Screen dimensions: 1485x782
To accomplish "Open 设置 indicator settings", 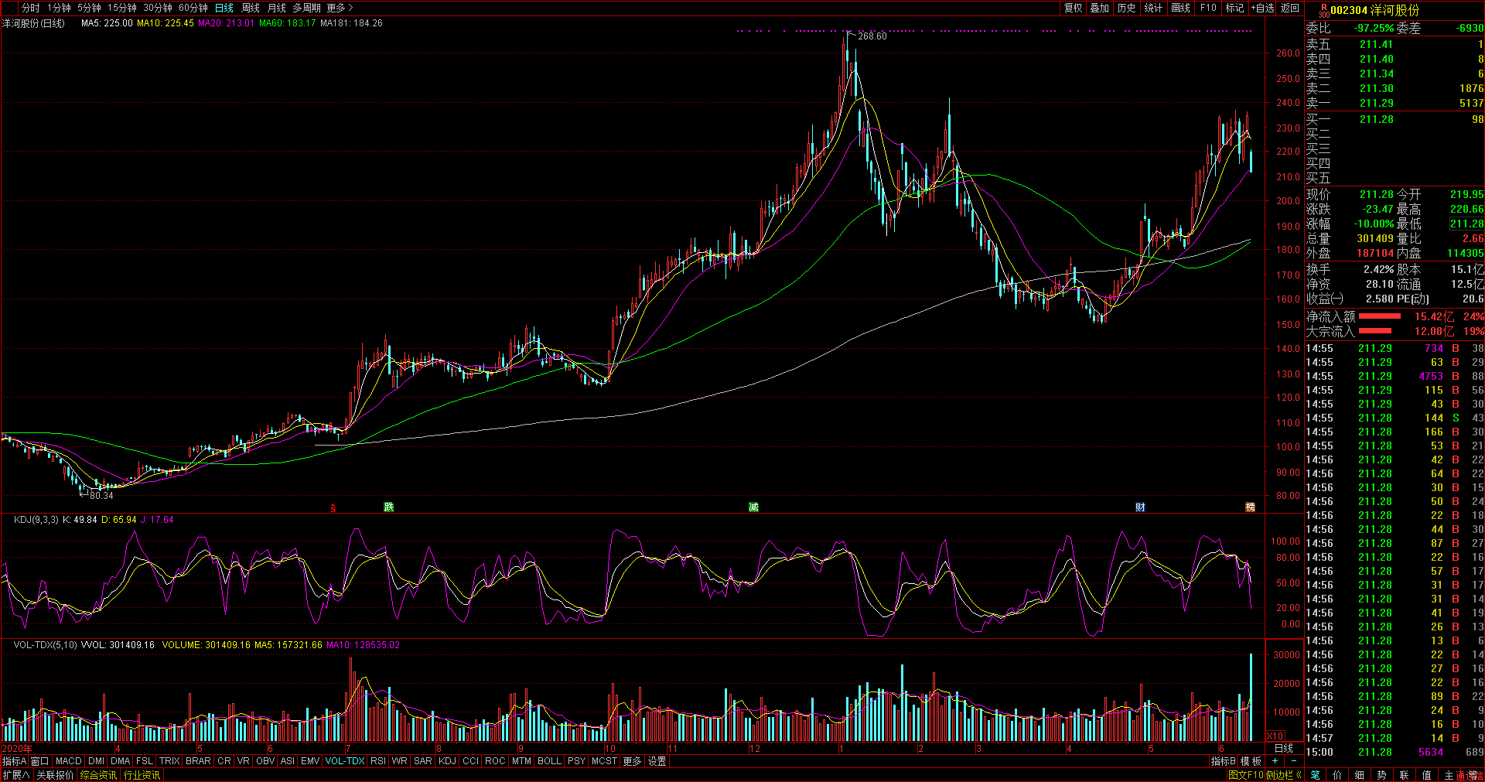I will tap(657, 761).
